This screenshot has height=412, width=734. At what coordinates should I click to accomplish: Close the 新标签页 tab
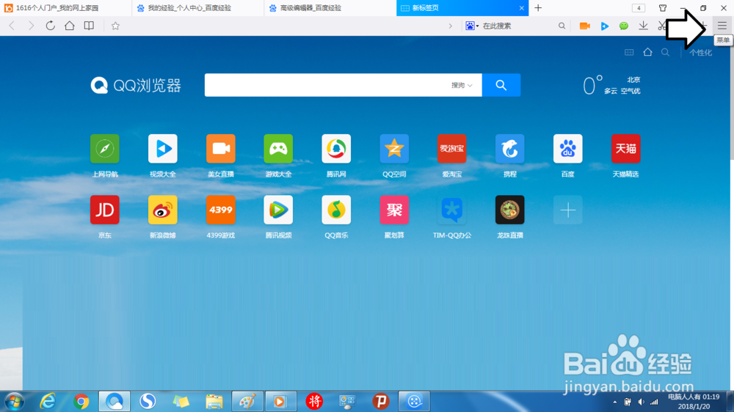pos(521,8)
